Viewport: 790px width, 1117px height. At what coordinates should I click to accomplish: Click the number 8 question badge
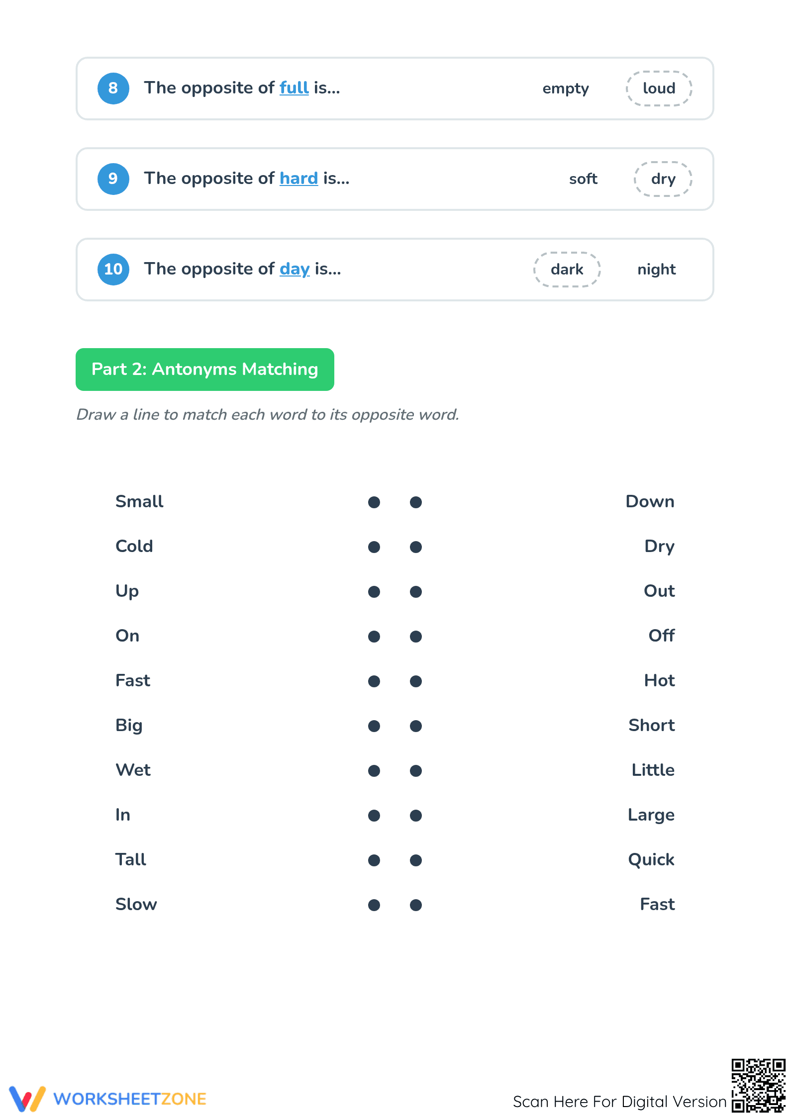[x=113, y=89]
